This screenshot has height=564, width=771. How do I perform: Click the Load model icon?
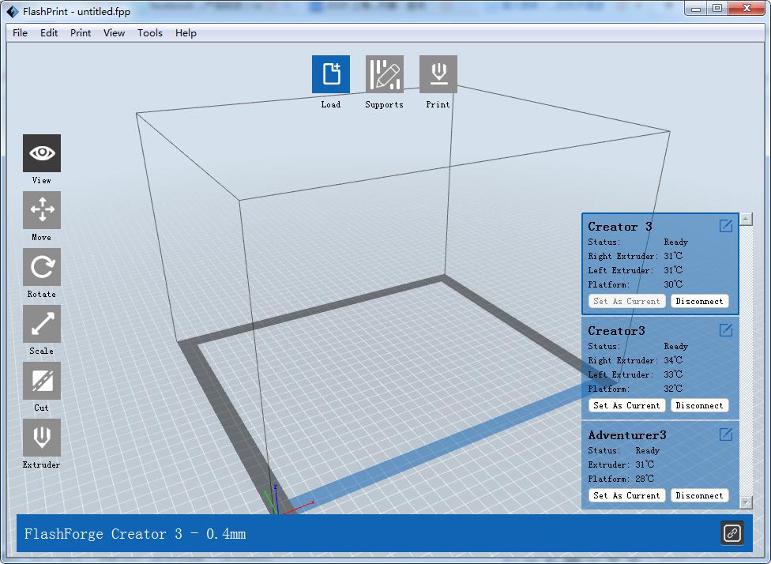coord(331,74)
